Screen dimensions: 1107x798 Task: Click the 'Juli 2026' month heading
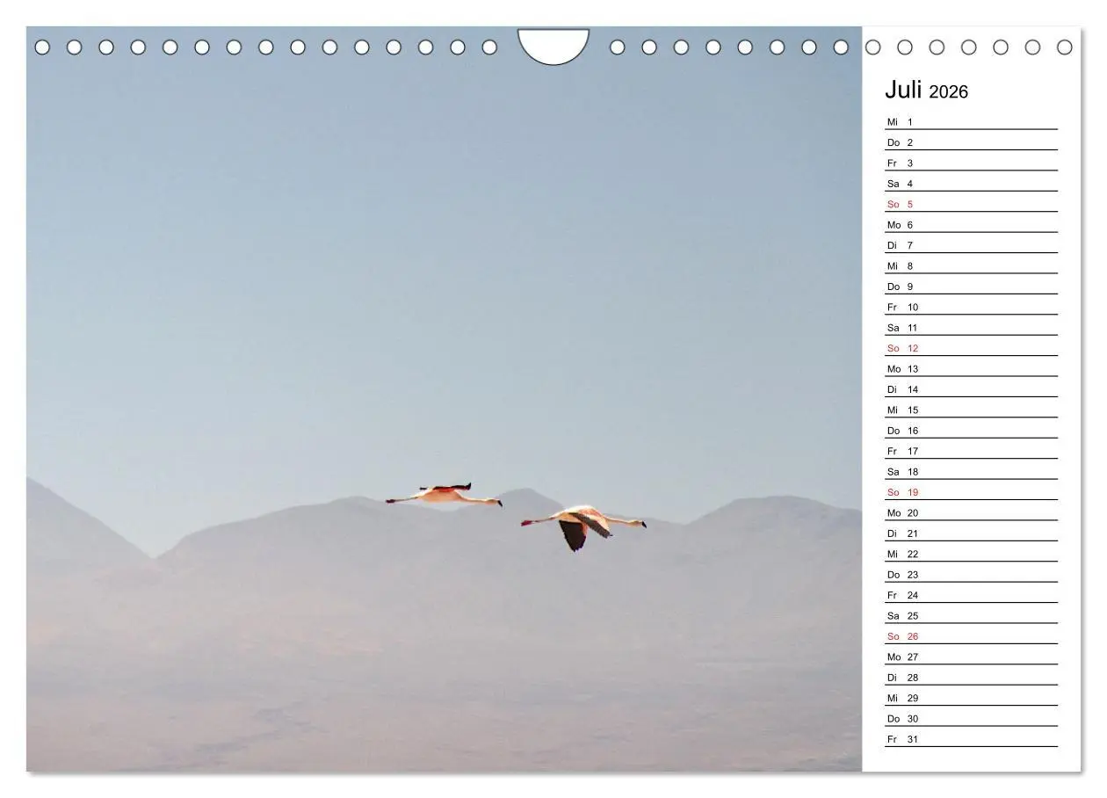[x=926, y=91]
